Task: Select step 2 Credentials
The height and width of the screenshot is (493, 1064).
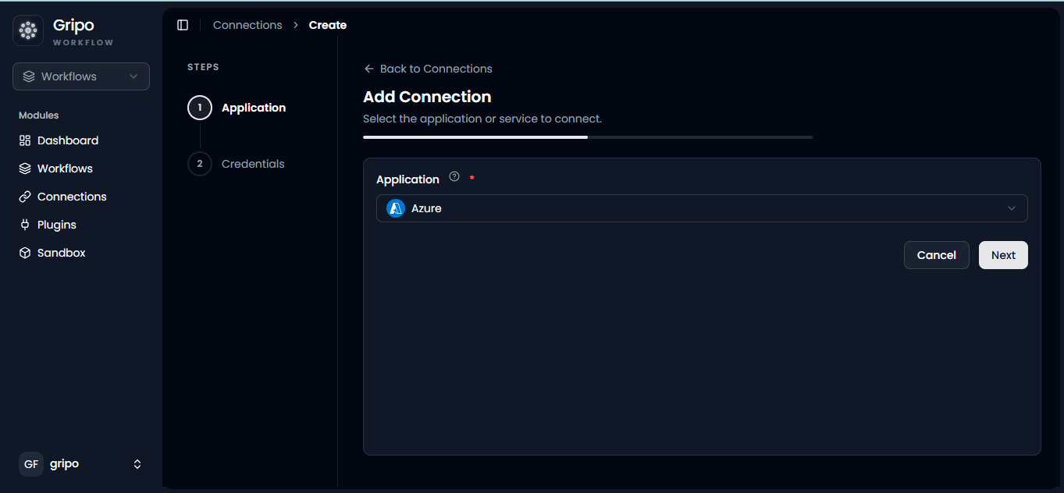Action: pyautogui.click(x=237, y=164)
